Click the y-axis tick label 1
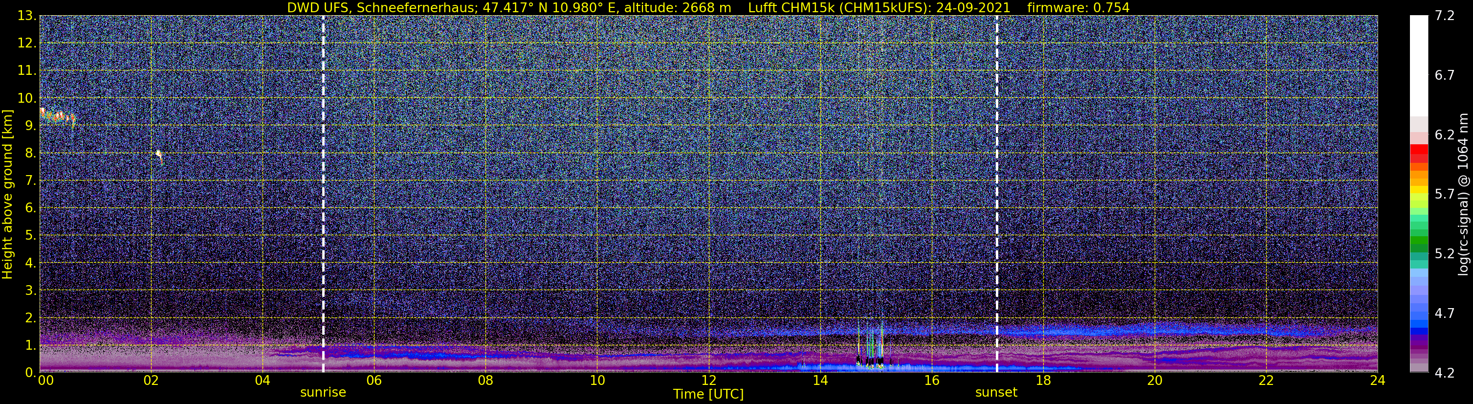 point(30,345)
